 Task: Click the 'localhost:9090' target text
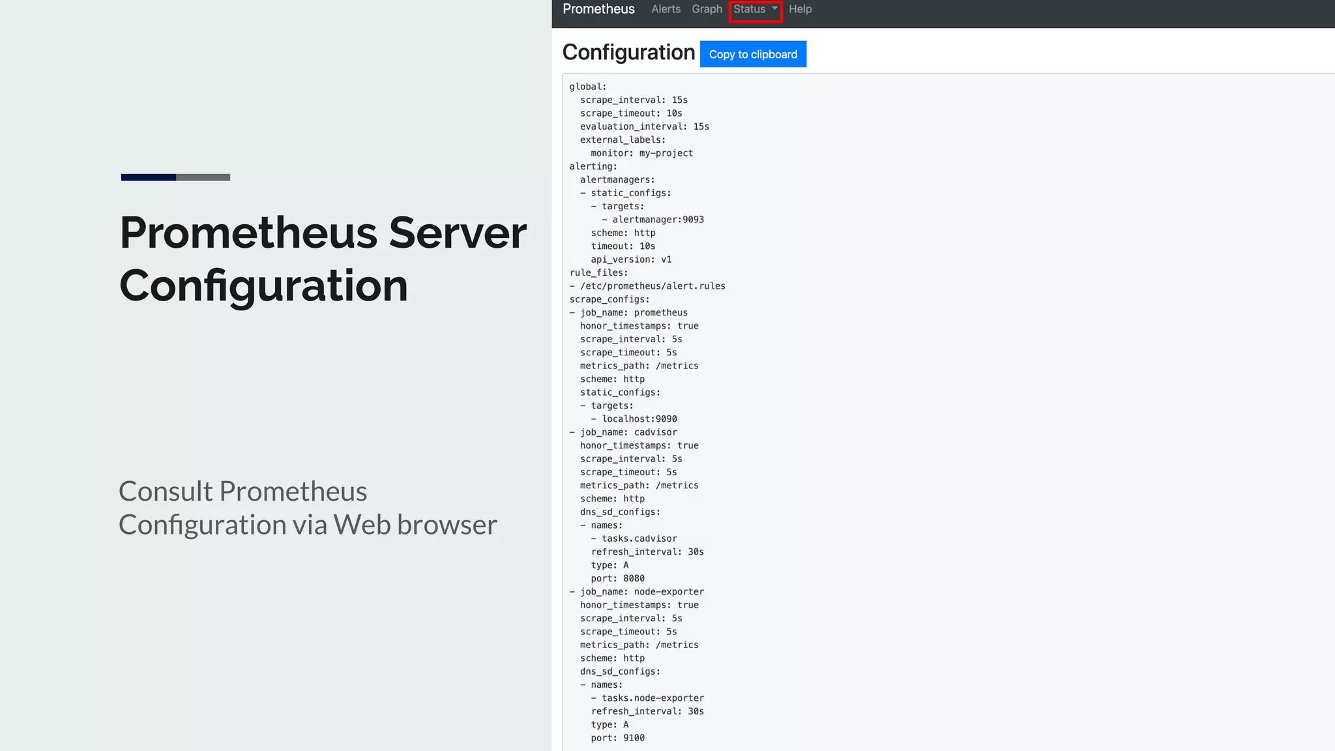point(639,419)
